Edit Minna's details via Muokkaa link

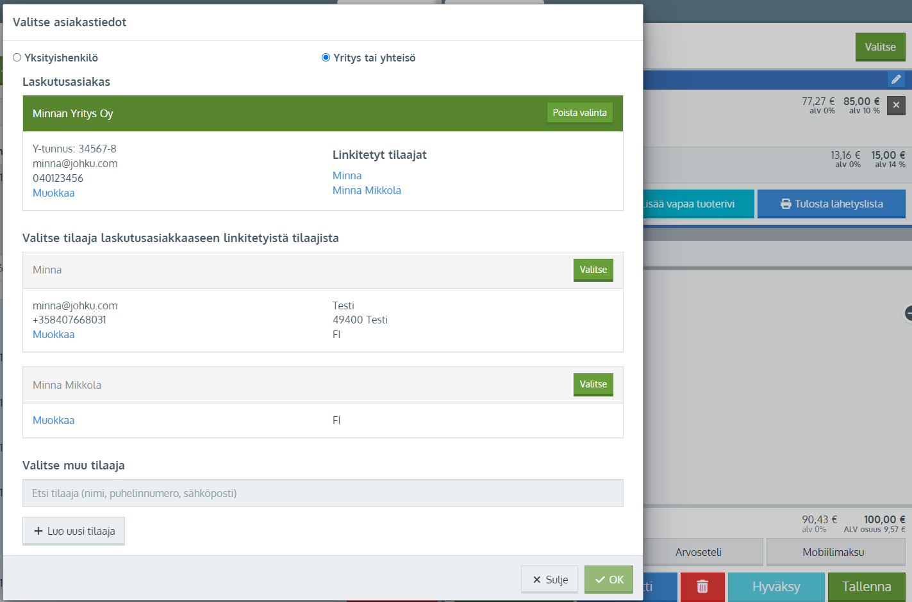53,334
